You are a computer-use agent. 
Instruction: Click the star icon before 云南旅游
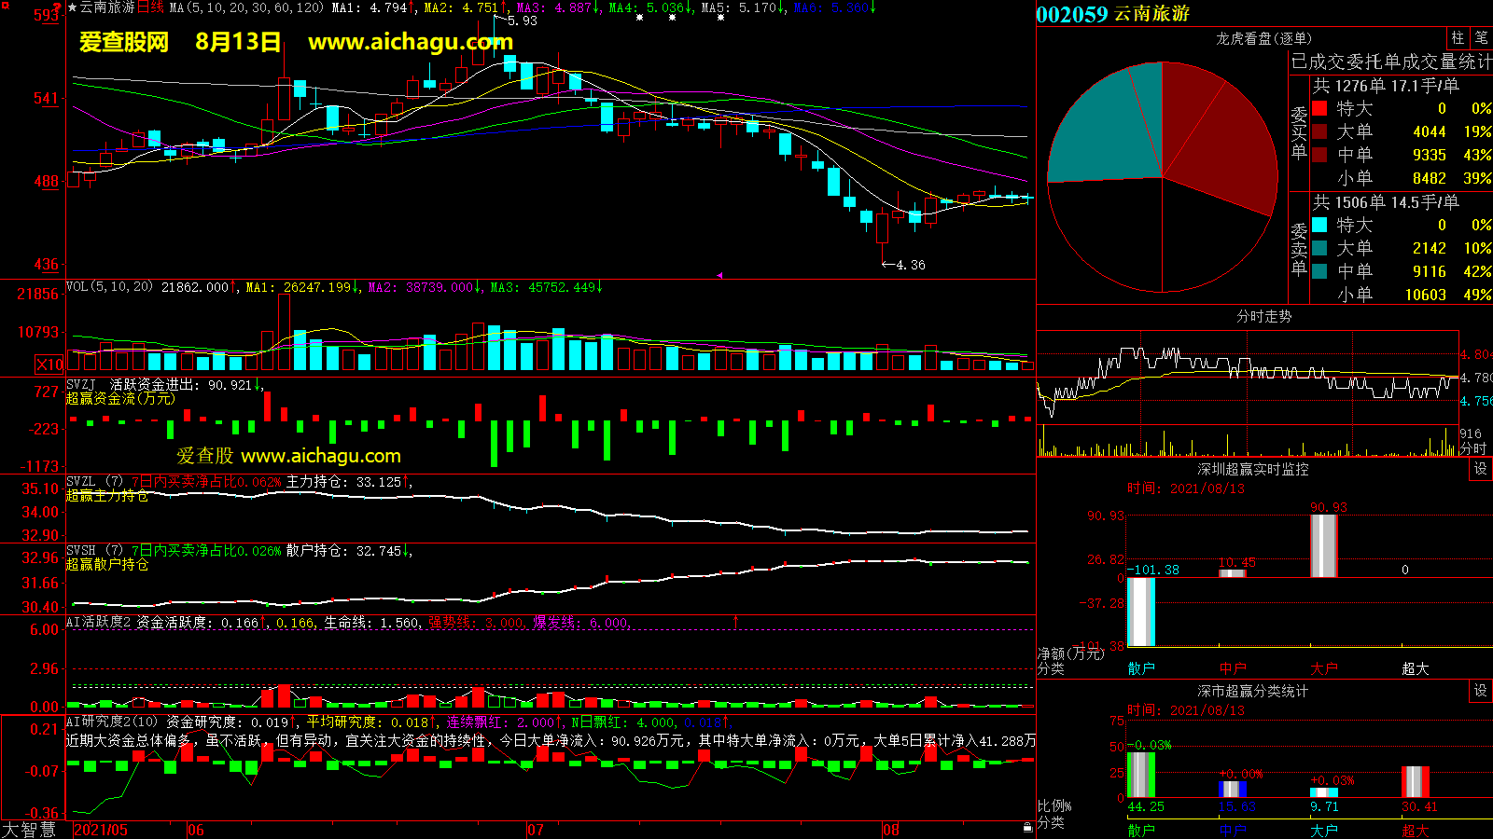point(72,7)
